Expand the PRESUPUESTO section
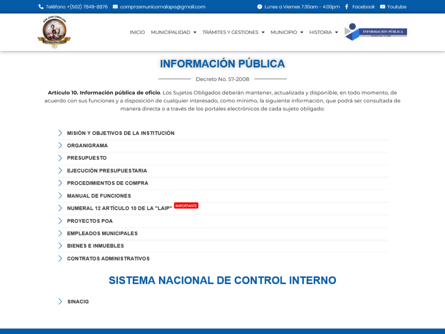Image resolution: width=445 pixels, height=334 pixels. point(86,158)
